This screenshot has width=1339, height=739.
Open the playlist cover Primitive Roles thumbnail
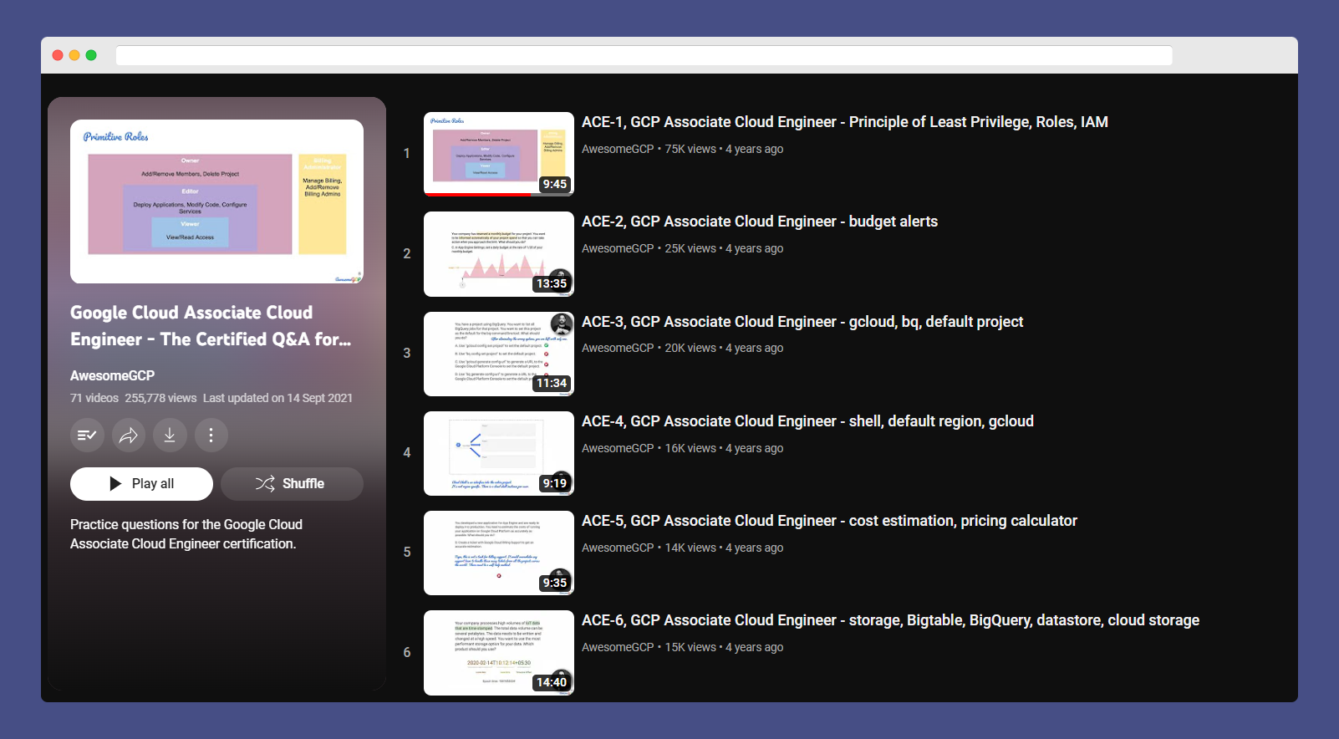pyautogui.click(x=216, y=201)
